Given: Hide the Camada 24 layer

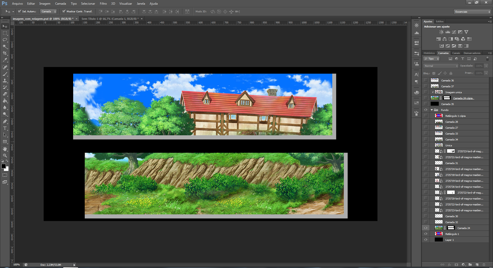Looking at the screenshot, I should click(426, 228).
